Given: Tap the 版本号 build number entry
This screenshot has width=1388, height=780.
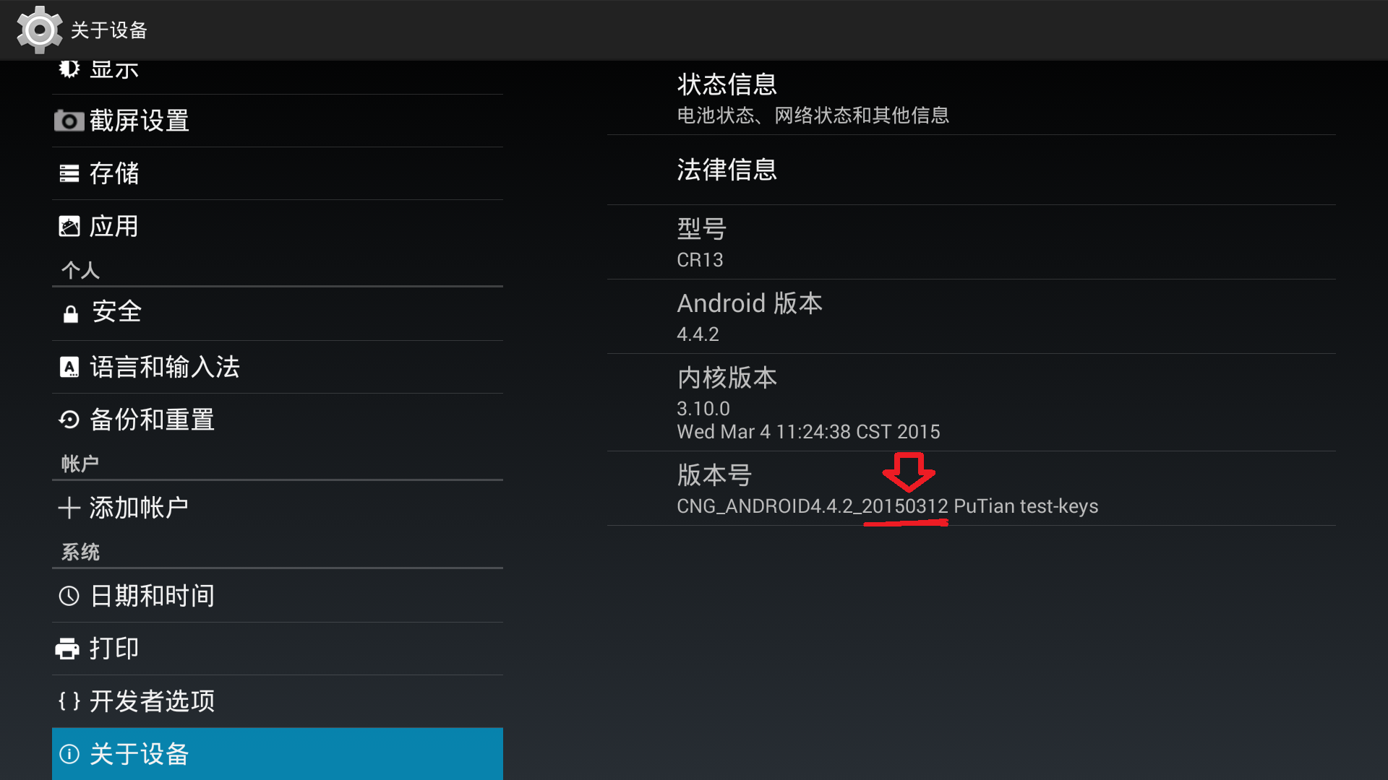Looking at the screenshot, I should click(972, 489).
